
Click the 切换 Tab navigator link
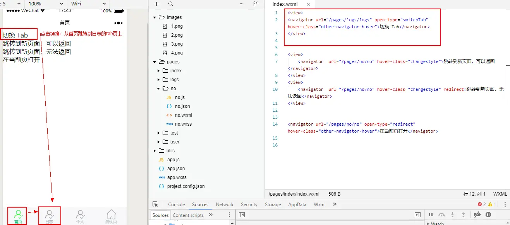coord(15,35)
